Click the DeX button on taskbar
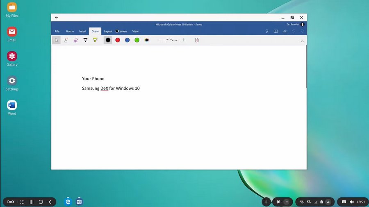Viewport: 369px width, 207px height. pyautogui.click(x=11, y=202)
